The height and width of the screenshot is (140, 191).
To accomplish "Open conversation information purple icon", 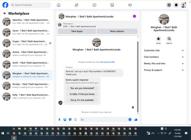I will [134, 16].
